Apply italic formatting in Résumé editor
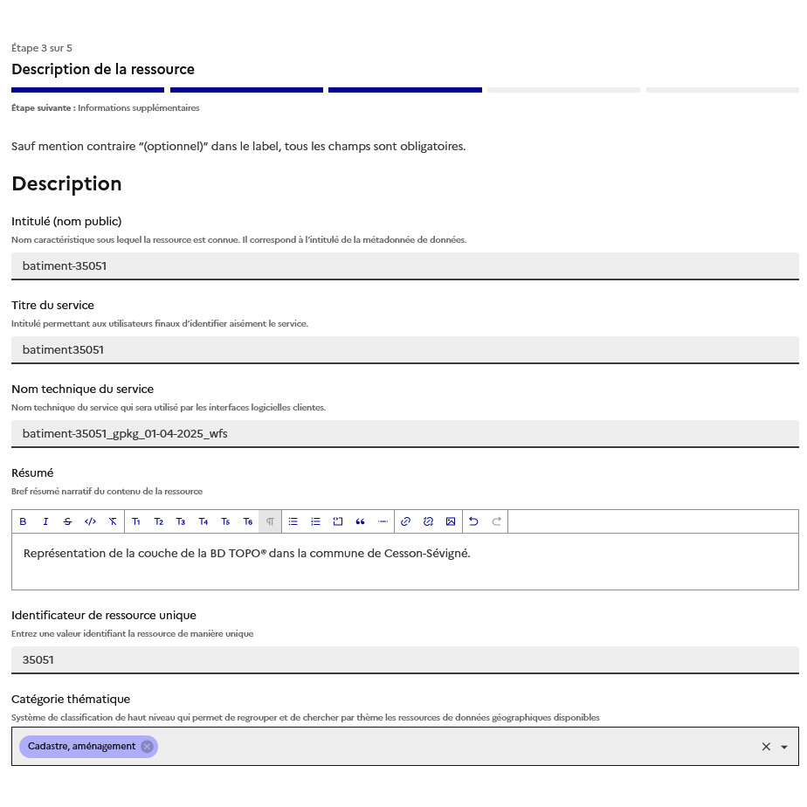The height and width of the screenshot is (807, 807). pos(45,521)
